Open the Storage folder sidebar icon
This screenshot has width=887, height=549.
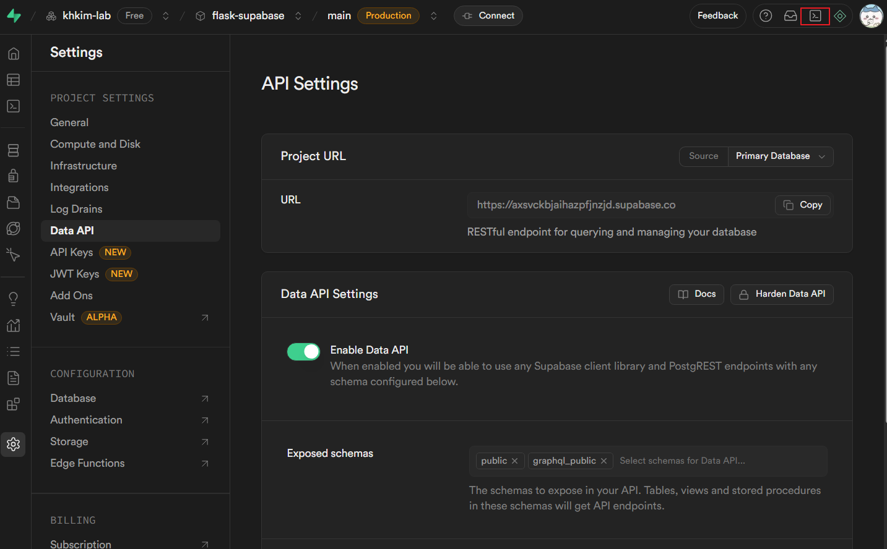click(13, 202)
